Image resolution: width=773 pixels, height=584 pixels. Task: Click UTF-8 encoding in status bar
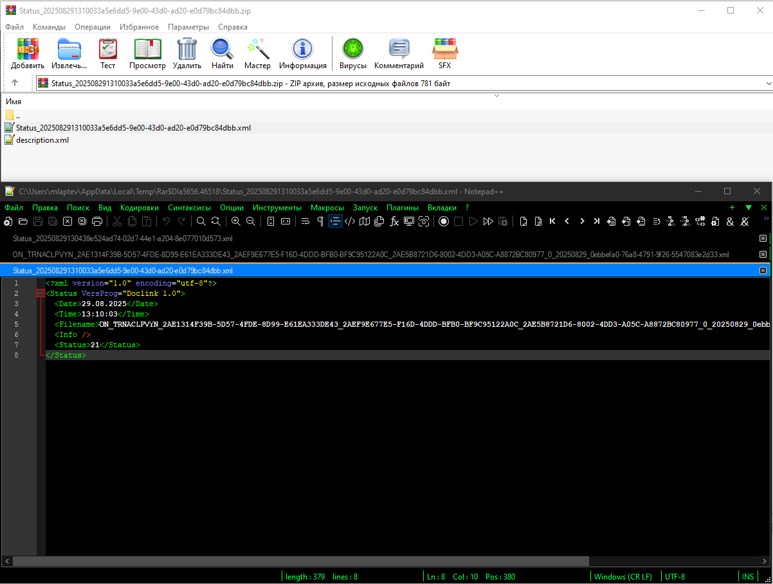[x=675, y=577]
